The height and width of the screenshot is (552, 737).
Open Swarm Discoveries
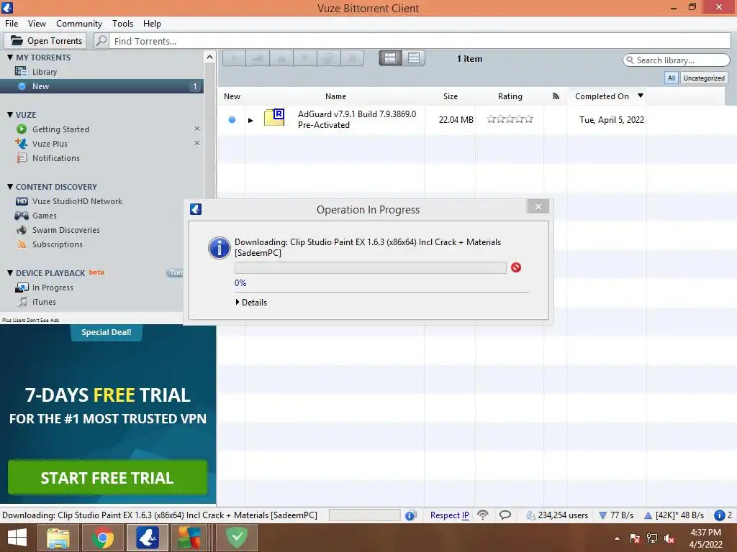[x=65, y=230]
